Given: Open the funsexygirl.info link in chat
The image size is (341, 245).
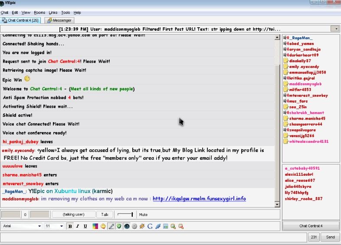Looking at the screenshot, I should (199, 199).
